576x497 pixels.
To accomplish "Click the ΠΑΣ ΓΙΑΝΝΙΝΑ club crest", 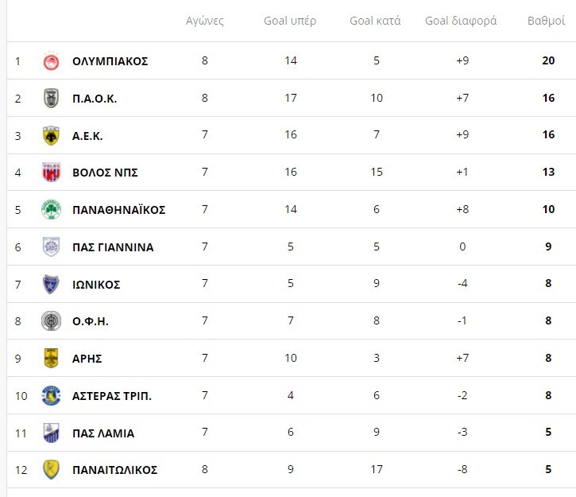I will pyautogui.click(x=51, y=247).
